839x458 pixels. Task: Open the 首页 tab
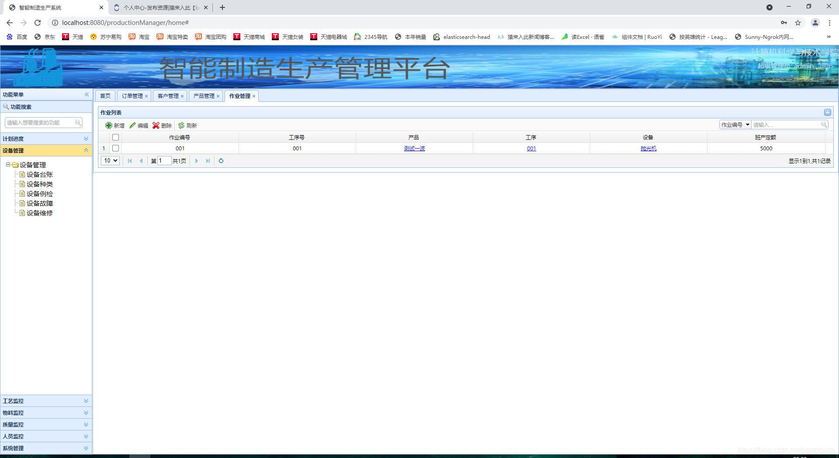pos(105,96)
